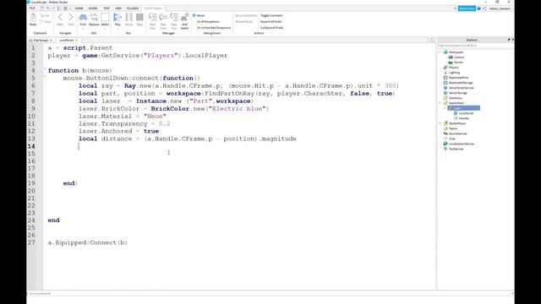Open the Play dropdown arrow below Play
The width and height of the screenshot is (541, 304).
click(117, 28)
